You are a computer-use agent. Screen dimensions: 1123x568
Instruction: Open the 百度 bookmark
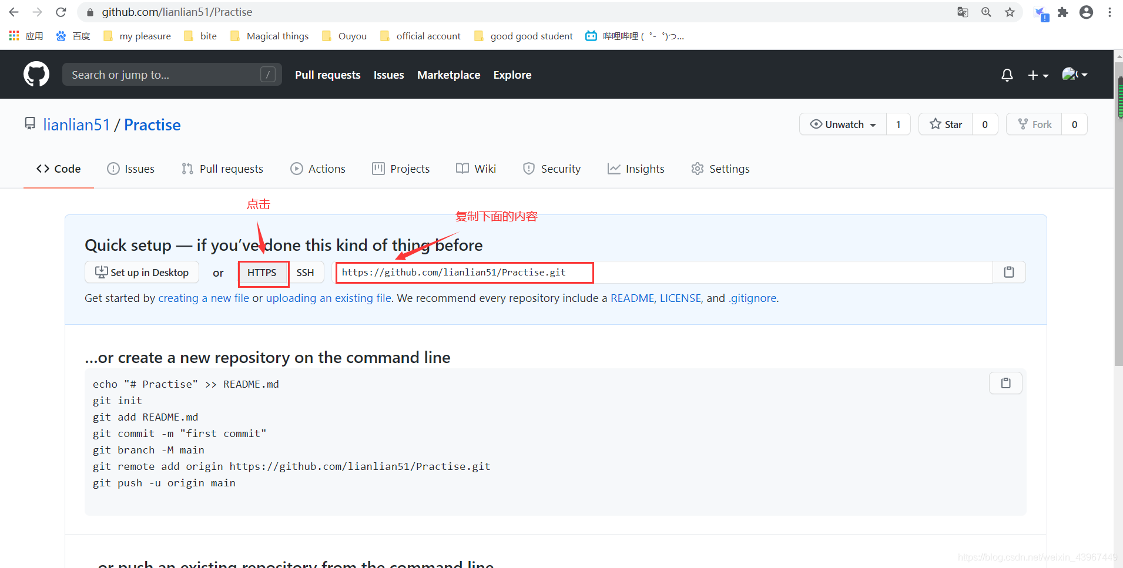tap(73, 36)
